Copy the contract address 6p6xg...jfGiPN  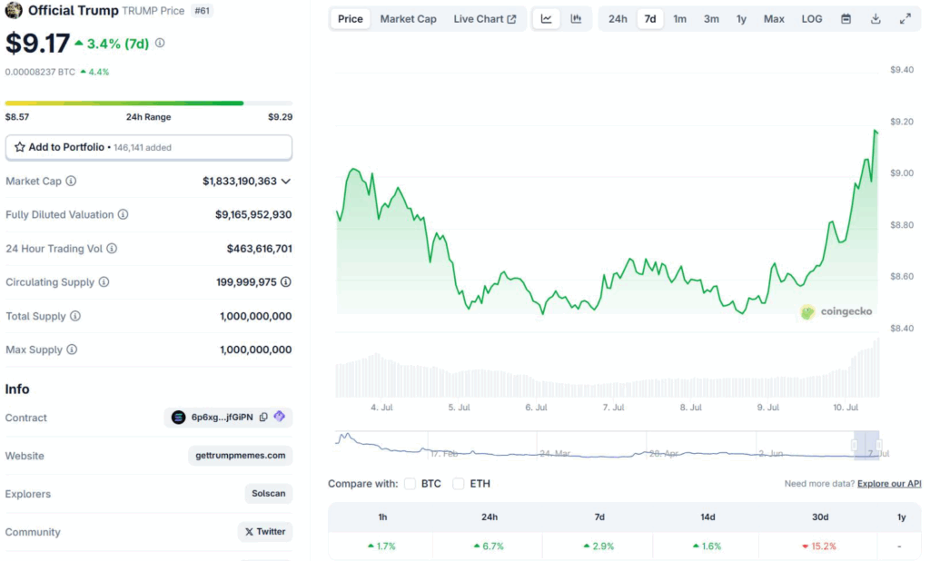pos(263,417)
